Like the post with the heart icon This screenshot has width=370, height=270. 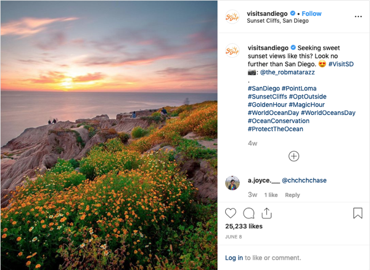point(231,213)
